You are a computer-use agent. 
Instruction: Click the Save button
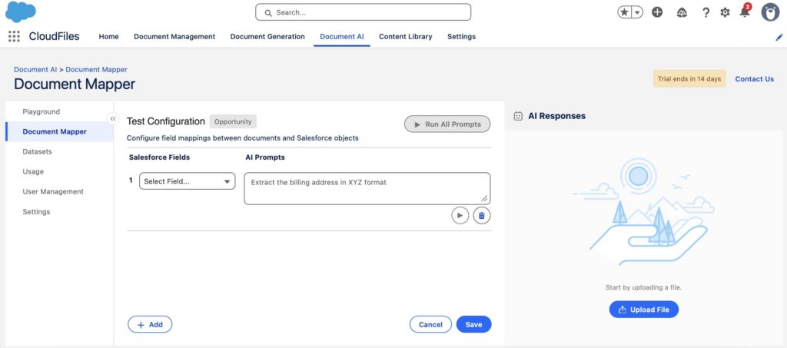pyautogui.click(x=473, y=324)
